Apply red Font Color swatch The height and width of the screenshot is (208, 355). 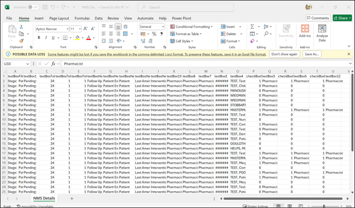point(89,37)
